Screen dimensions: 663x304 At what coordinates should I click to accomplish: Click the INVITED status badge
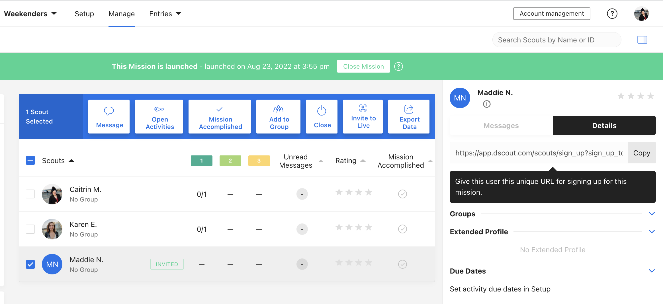(x=167, y=264)
